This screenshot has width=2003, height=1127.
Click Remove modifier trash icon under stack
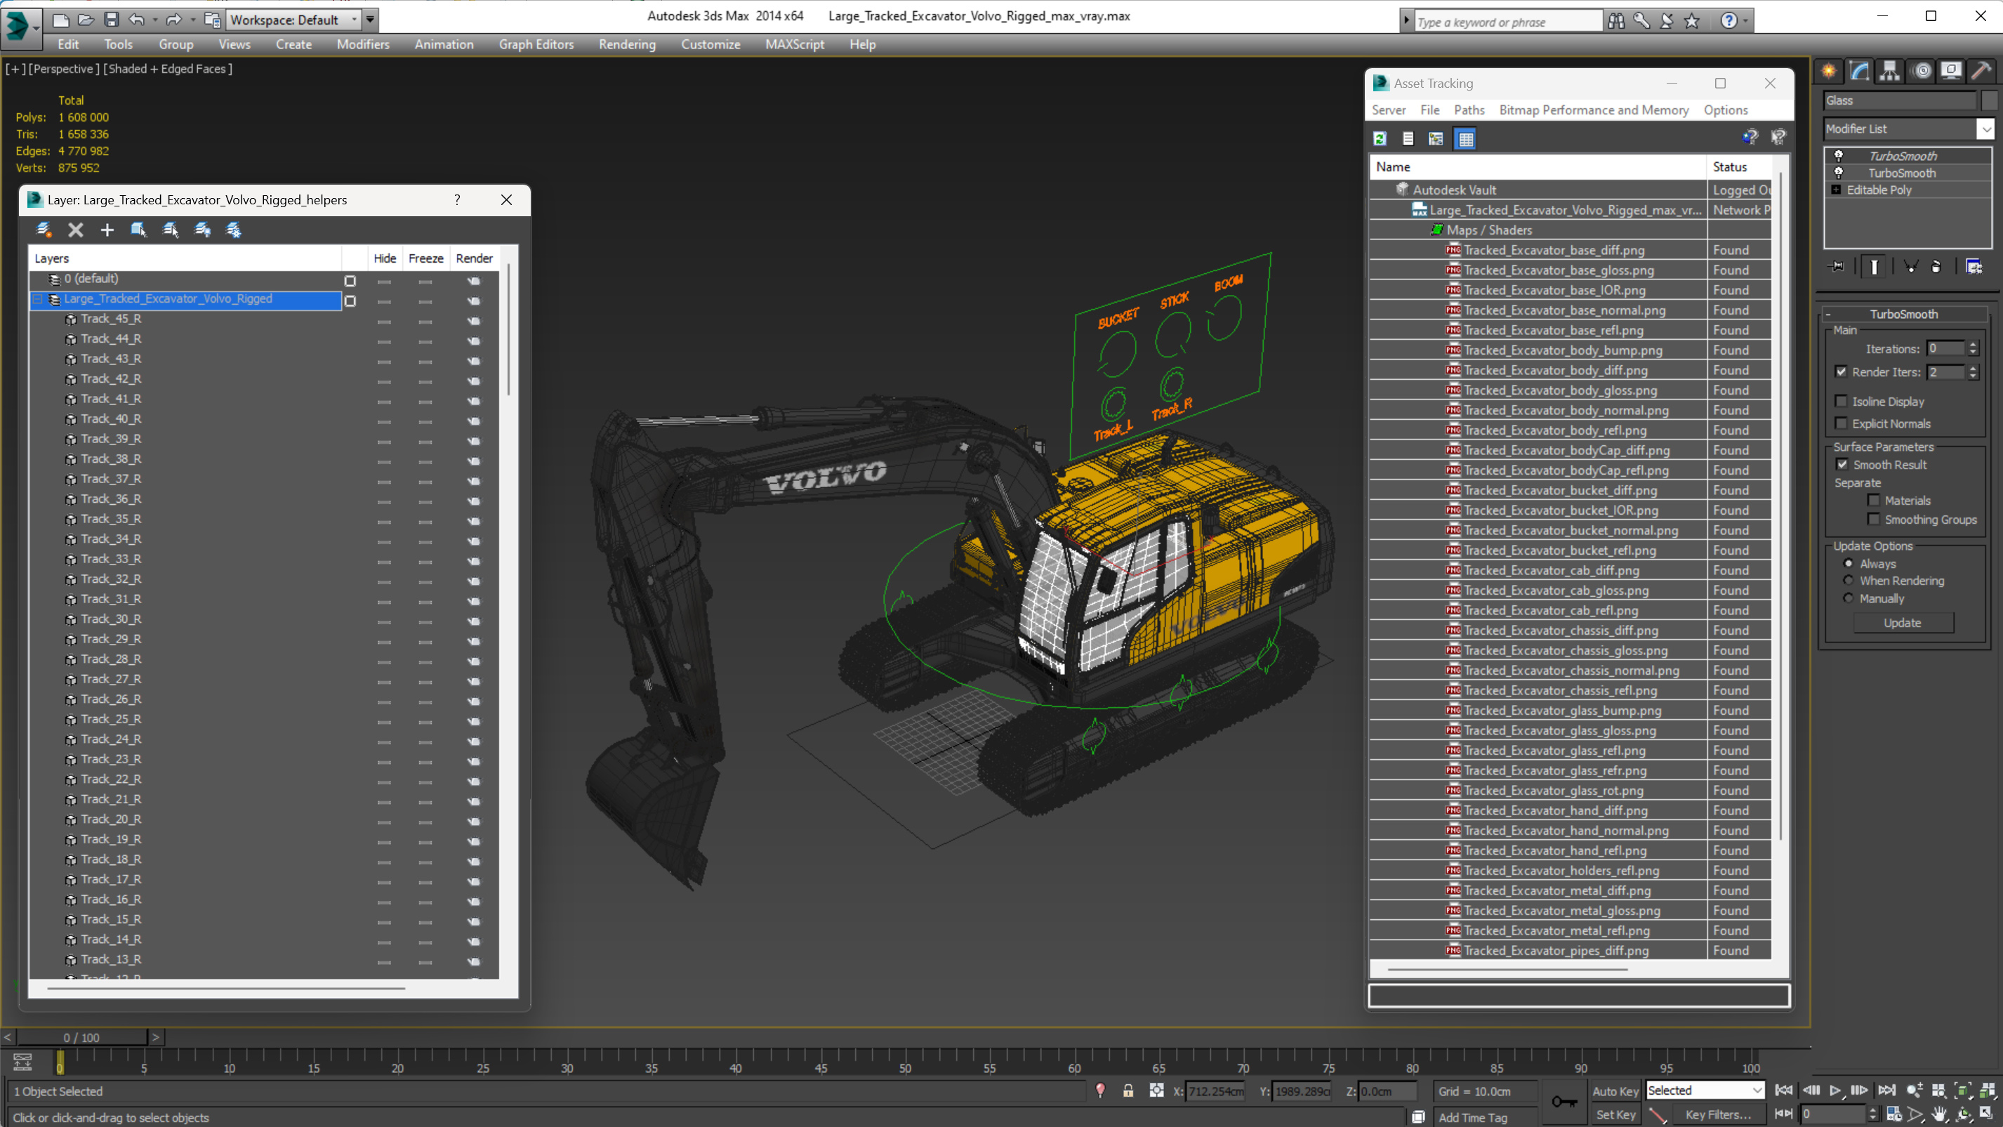point(1936,267)
